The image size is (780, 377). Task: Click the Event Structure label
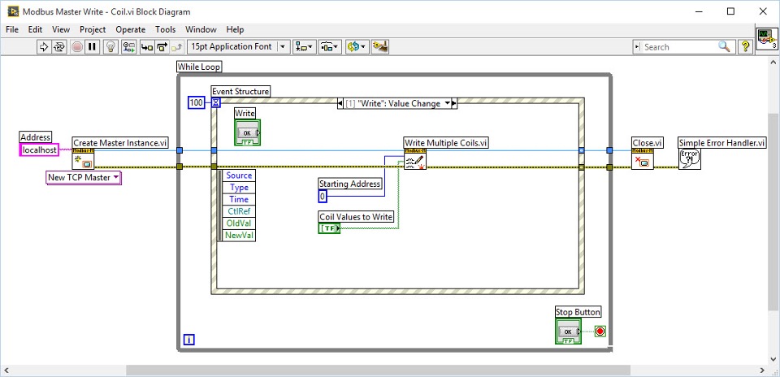[240, 92]
